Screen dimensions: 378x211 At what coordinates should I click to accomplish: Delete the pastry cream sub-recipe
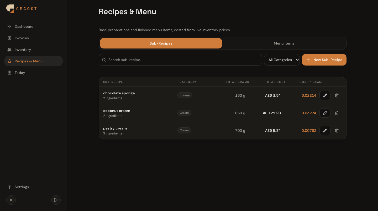tap(337, 131)
